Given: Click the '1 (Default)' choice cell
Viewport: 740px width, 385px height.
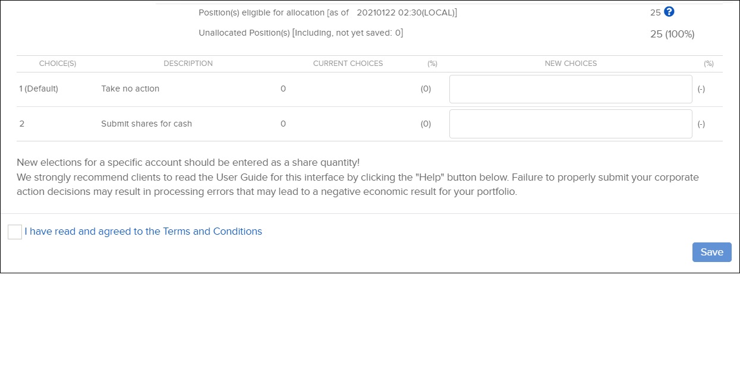Looking at the screenshot, I should tap(39, 89).
